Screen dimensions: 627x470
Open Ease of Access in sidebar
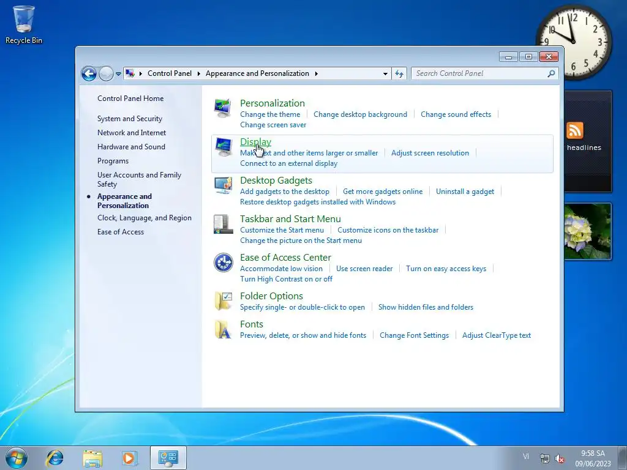121,232
